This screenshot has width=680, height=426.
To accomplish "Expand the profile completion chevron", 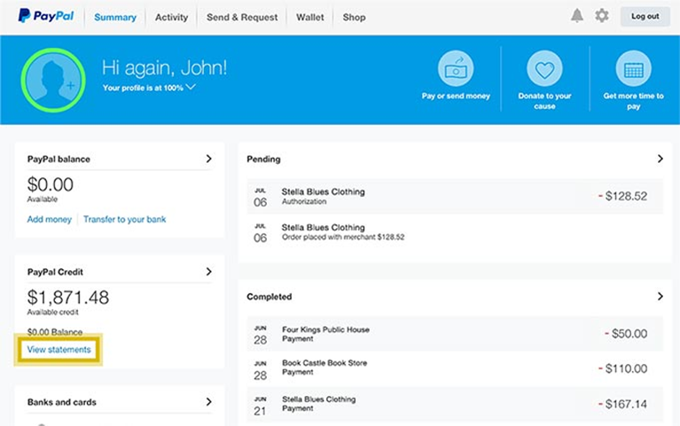I will pyautogui.click(x=191, y=88).
